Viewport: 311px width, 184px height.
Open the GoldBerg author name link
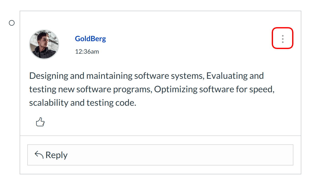(x=90, y=39)
